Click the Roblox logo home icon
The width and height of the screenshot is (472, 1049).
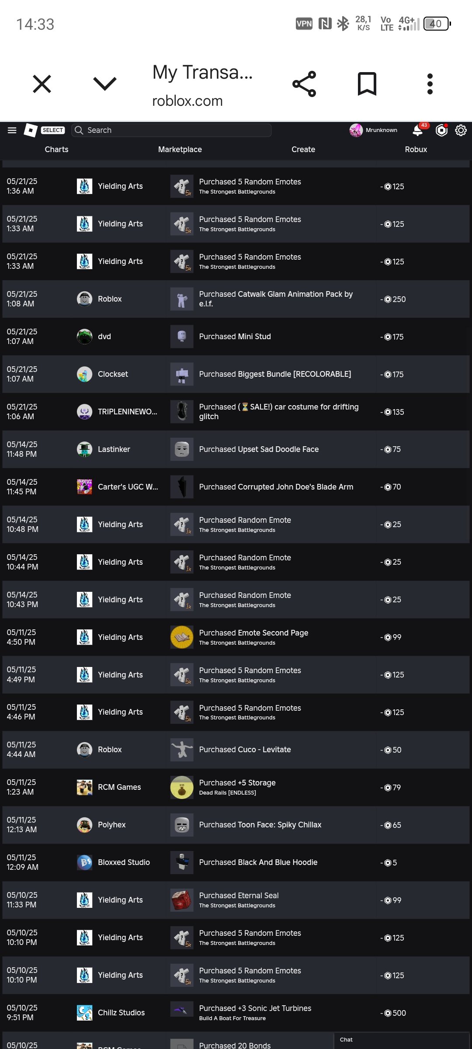point(31,130)
